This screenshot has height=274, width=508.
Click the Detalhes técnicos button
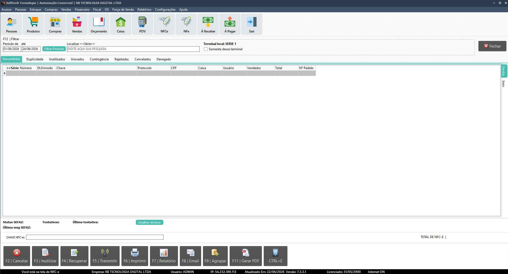(149, 222)
